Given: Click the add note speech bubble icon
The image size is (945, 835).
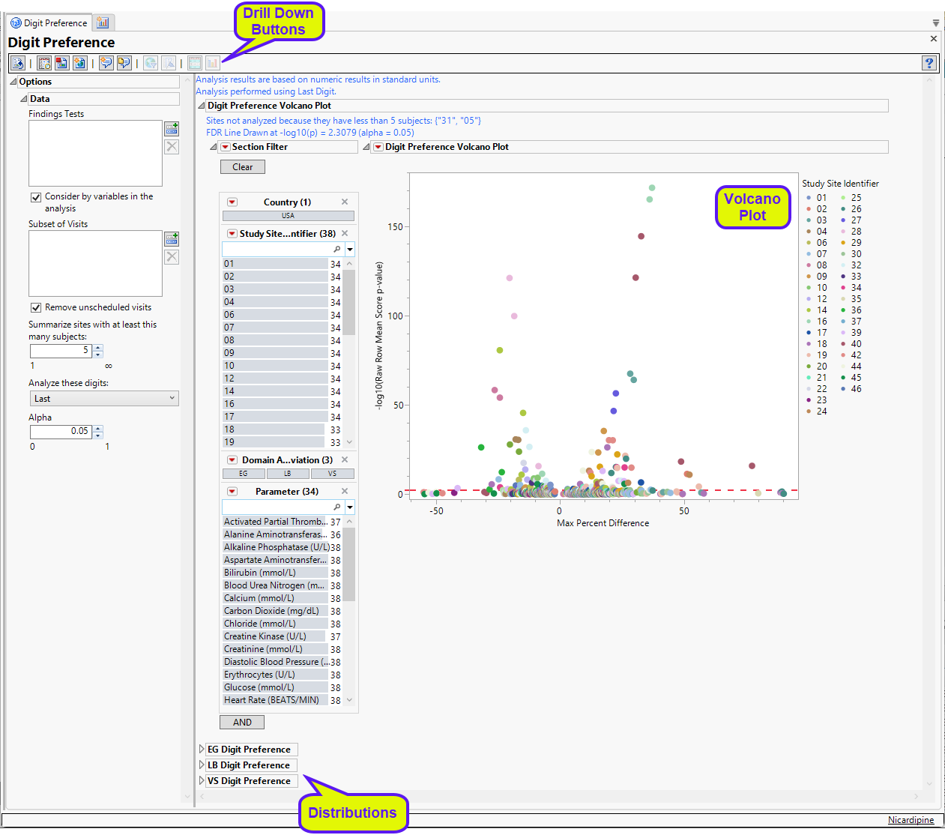Looking at the screenshot, I should tap(106, 64).
